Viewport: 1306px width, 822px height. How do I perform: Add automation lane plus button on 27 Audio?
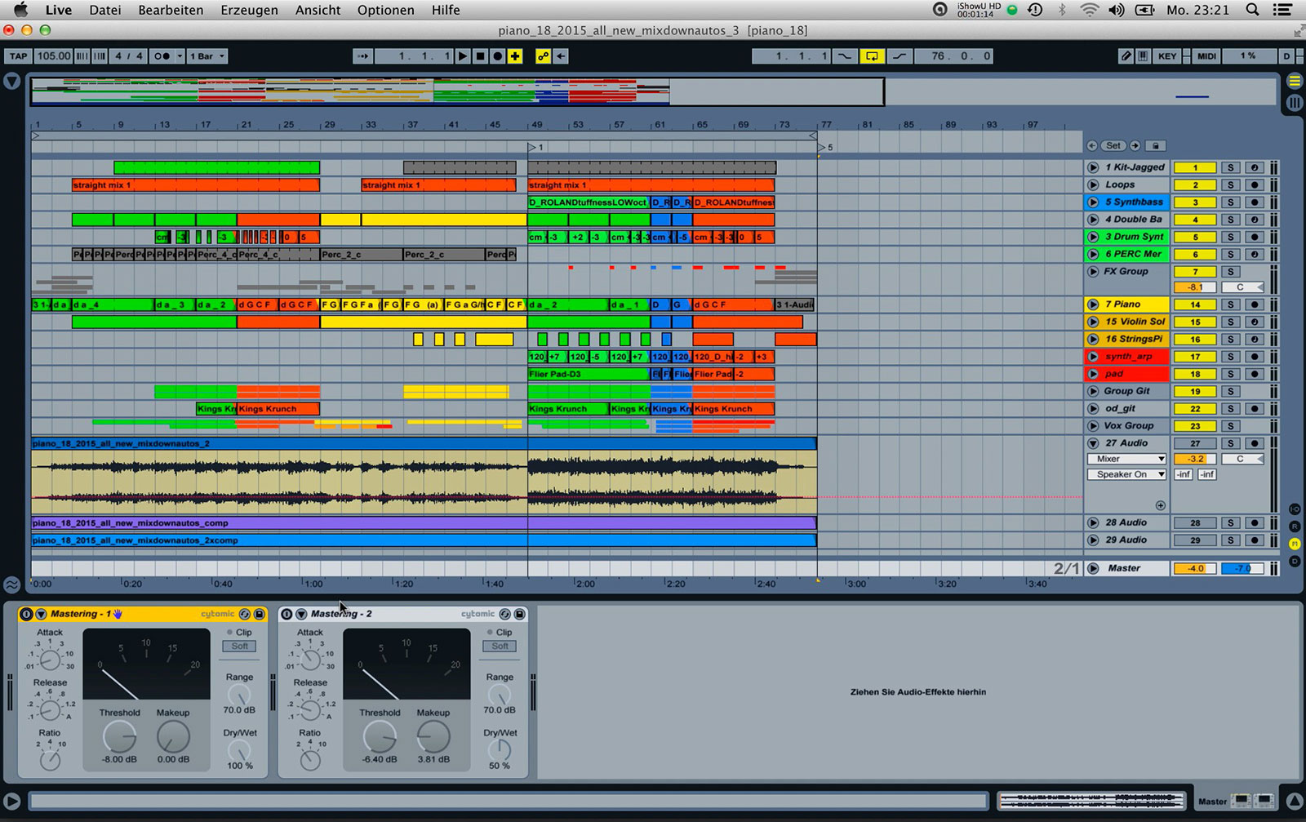(x=1161, y=505)
